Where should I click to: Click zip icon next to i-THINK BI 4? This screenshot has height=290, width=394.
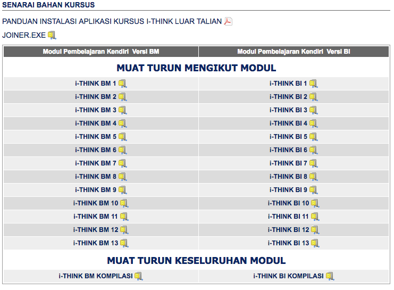(x=314, y=123)
